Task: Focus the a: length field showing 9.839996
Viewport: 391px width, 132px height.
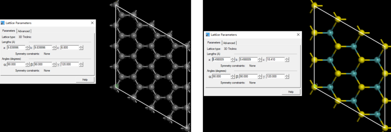Action: (x=16, y=47)
